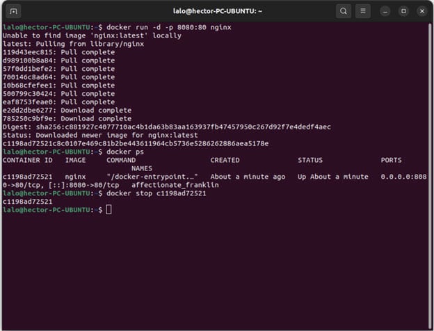Click the window title lalo@hector-PC-UBUNTU
Viewport: 434px width, 331px height.
click(218, 11)
